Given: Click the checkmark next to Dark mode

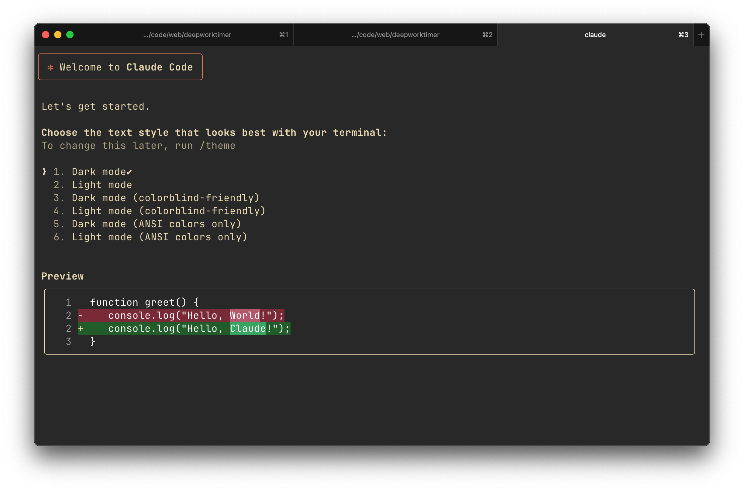Looking at the screenshot, I should tap(129, 172).
